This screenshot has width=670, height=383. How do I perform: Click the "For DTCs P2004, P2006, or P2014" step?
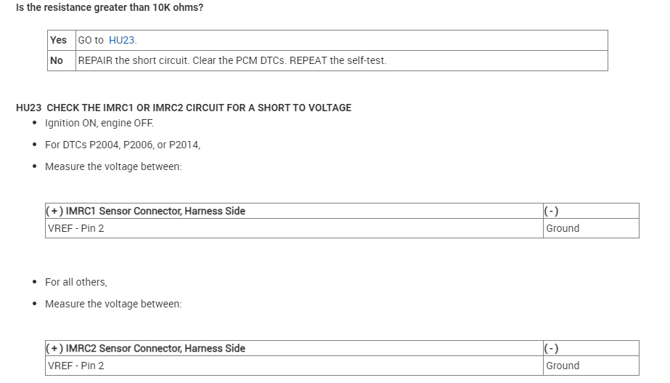coord(123,145)
